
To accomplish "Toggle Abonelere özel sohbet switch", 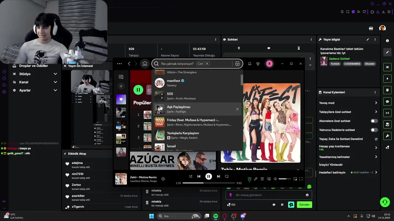I will pos(374,121).
